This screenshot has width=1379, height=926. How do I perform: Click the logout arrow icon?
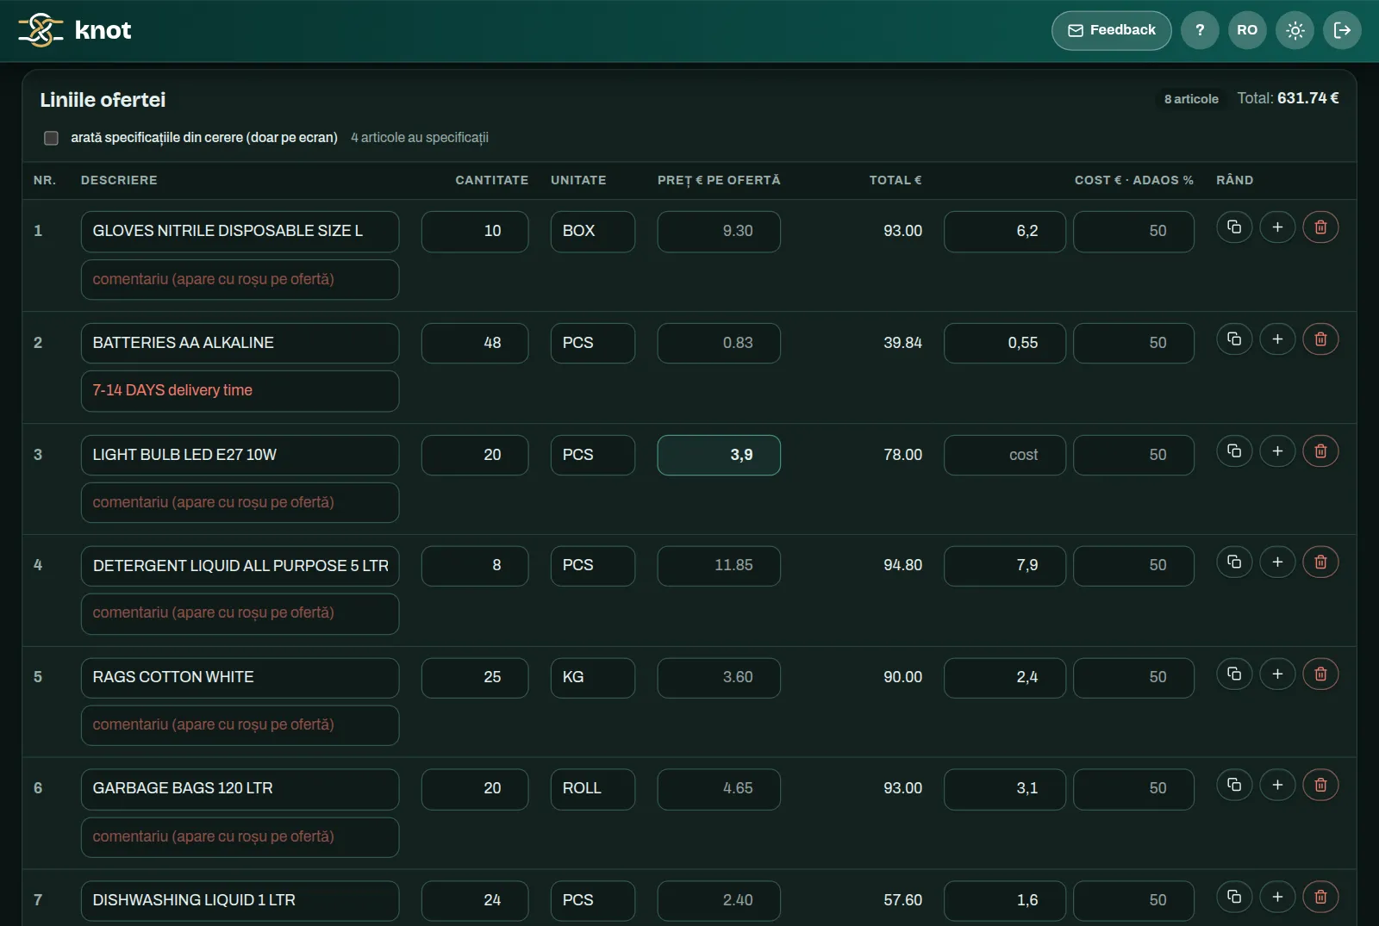1342,30
